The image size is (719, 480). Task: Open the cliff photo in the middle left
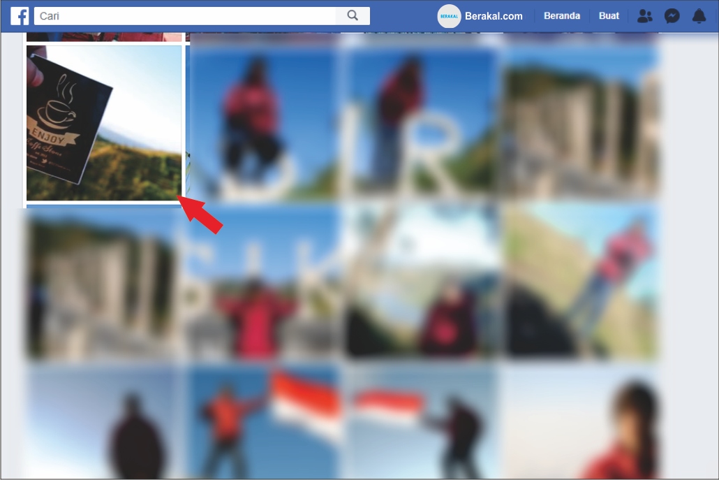(105, 282)
